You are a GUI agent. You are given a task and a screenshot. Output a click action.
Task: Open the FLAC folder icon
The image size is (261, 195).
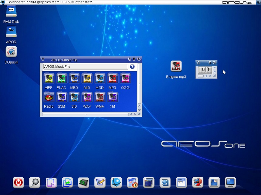[61, 79]
